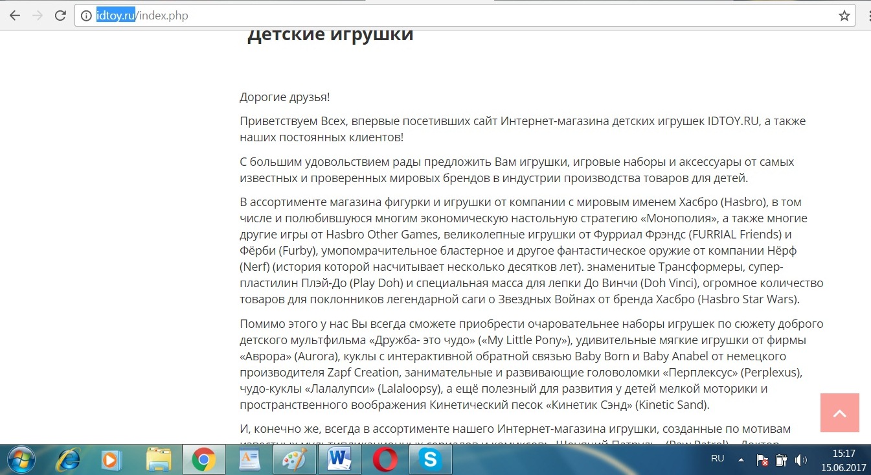
Task: Click the active Chrome icon in taskbar
Action: pyautogui.click(x=204, y=459)
